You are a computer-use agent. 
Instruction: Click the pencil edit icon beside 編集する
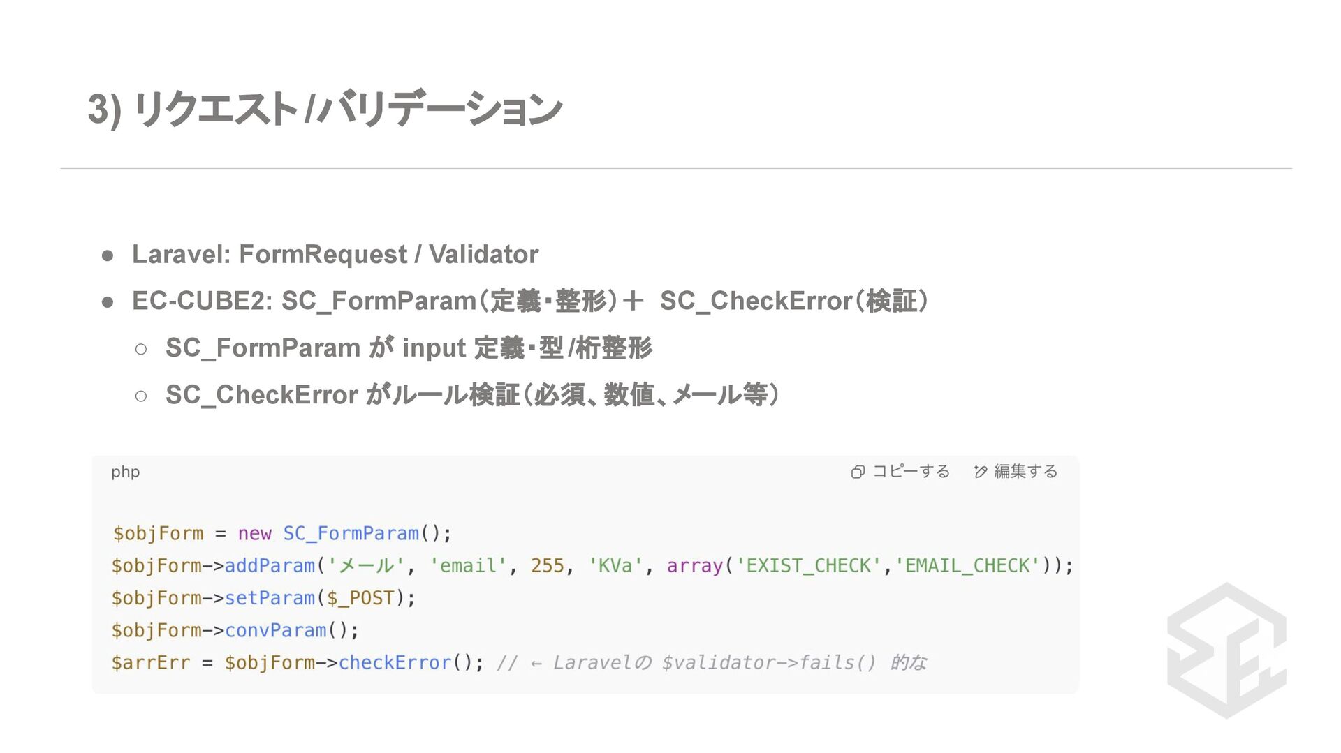[x=980, y=472]
